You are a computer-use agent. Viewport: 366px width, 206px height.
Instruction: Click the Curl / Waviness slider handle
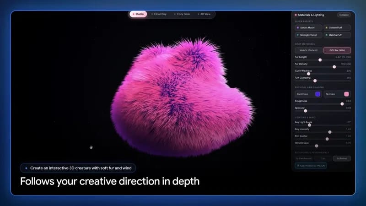pyautogui.click(x=308, y=74)
